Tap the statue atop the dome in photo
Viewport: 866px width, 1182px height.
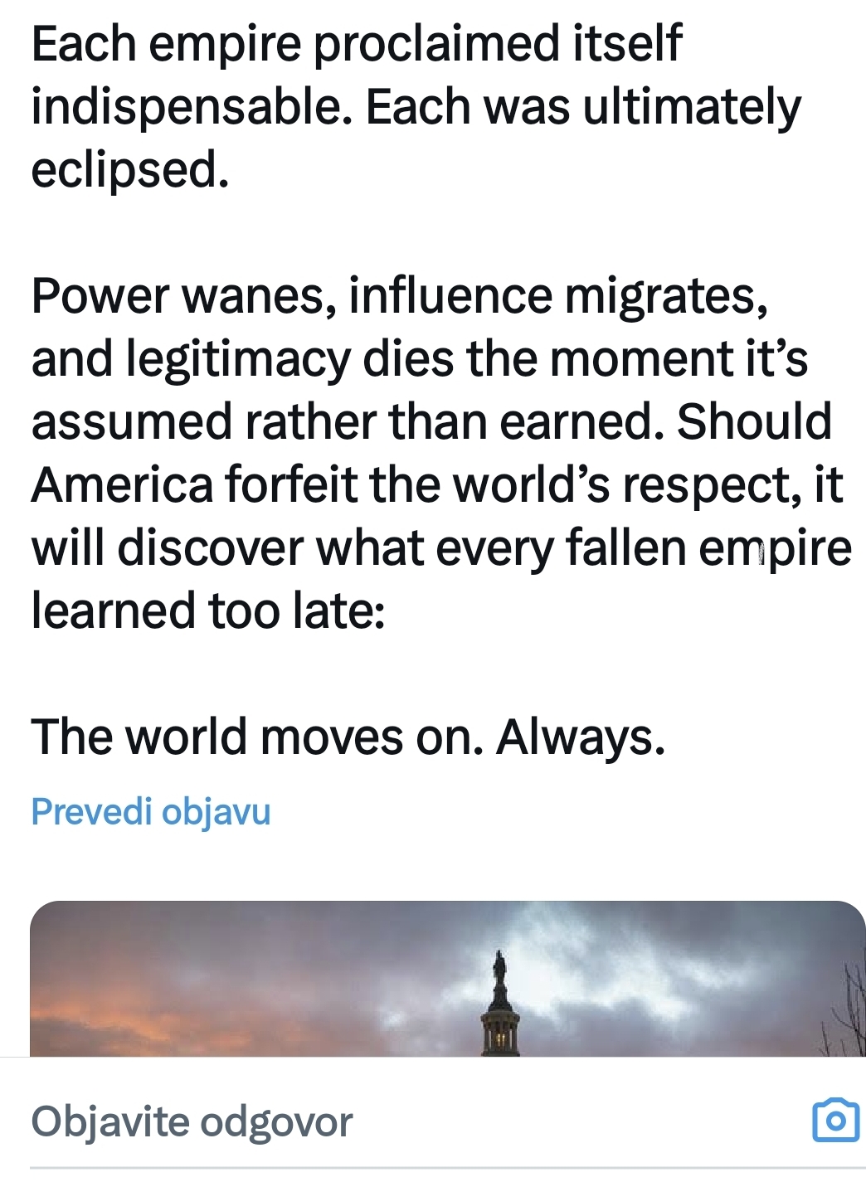tap(499, 971)
